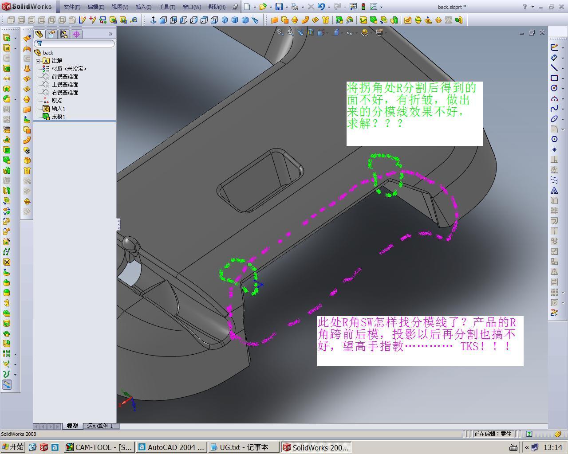Select the 右视基准面 plane
This screenshot has width=568, height=454.
[61, 93]
